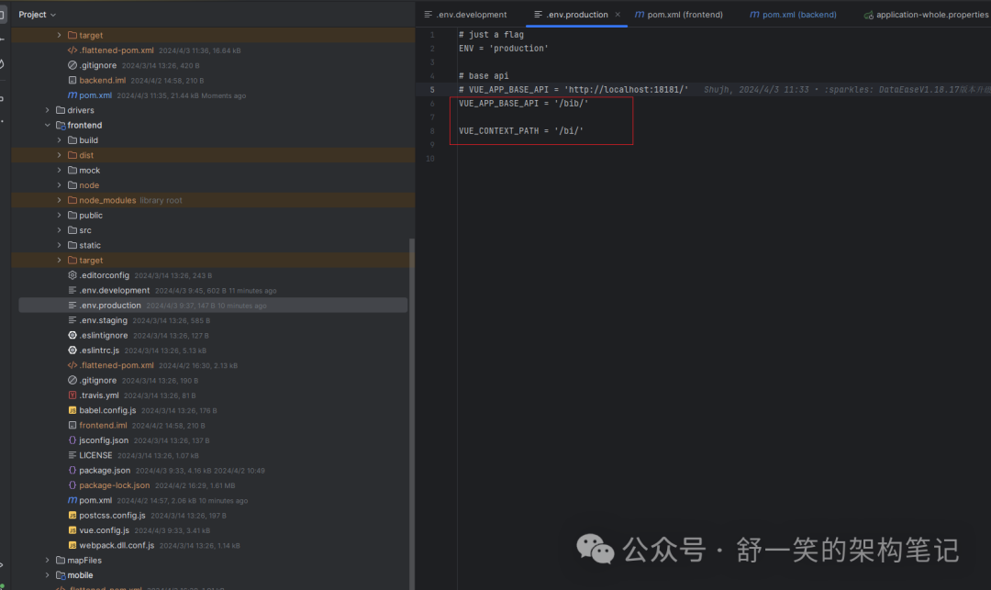Click the .travis.yml YAML file icon
The height and width of the screenshot is (590, 991).
(72, 395)
